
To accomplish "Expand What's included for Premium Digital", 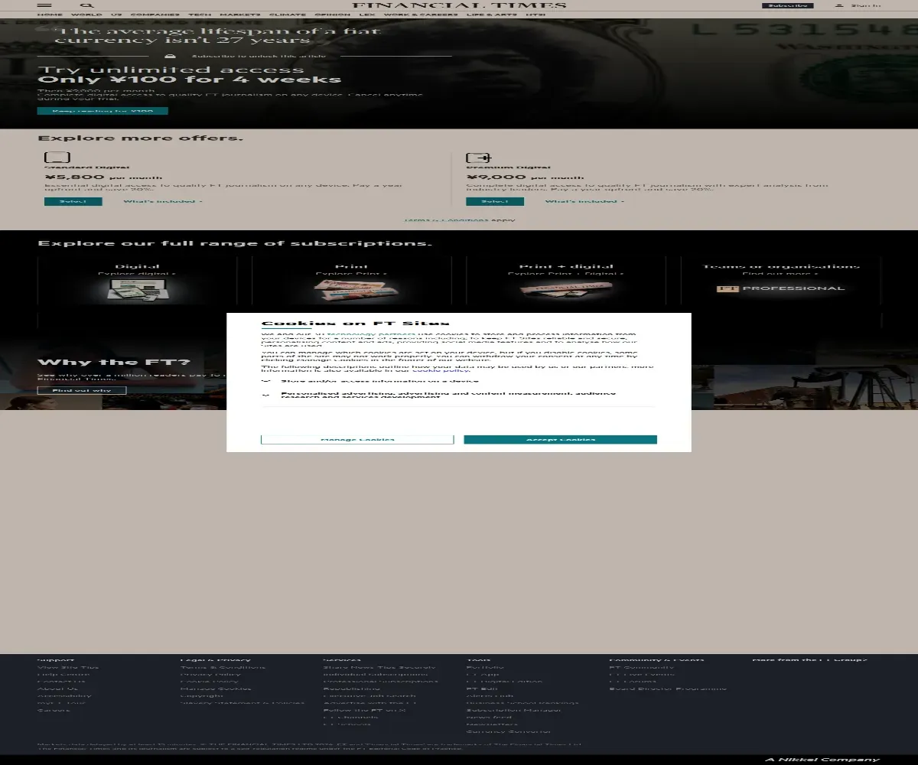I will click(x=584, y=202).
